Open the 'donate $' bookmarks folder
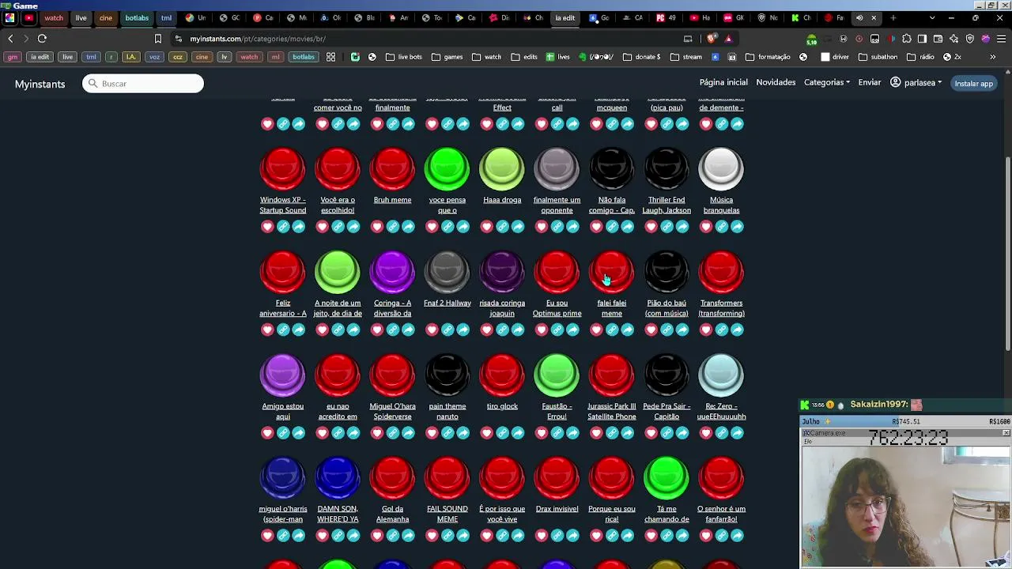The width and height of the screenshot is (1012, 569). coord(641,57)
